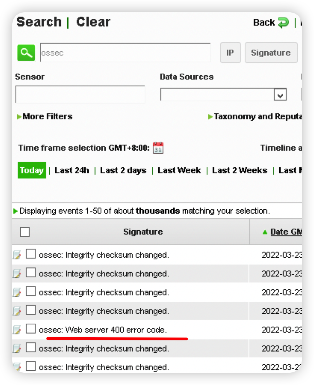Click the edit note icon beside the Web server 400 error row
314x385 pixels.
[17, 329]
